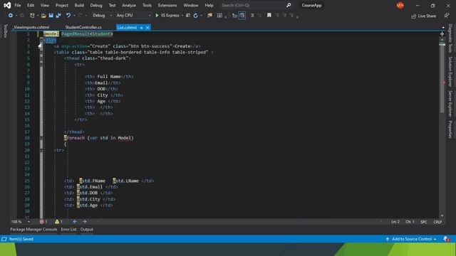This screenshot has width=456, height=256.
Task: Go to the next issue with the right arrow
Action: pyautogui.click(x=84, y=222)
